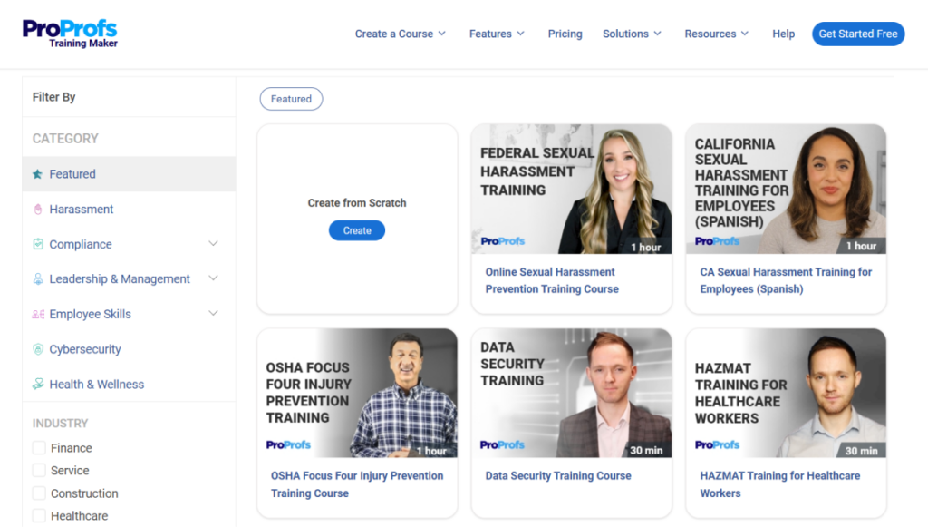Screen dimensions: 928x527
Task: Go to the Pricing page
Action: 565,34
